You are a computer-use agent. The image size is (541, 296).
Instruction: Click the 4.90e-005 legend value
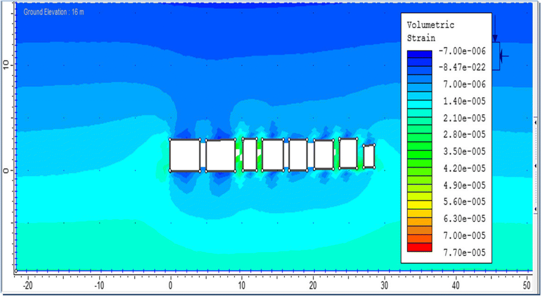coord(464,186)
